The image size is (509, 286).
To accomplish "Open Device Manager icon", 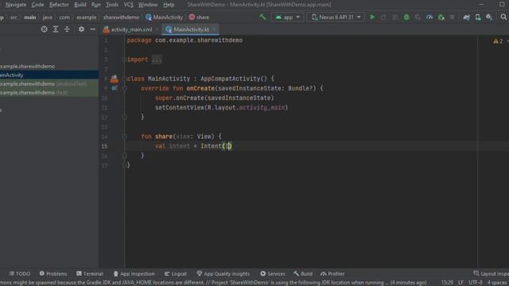I will (x=478, y=17).
